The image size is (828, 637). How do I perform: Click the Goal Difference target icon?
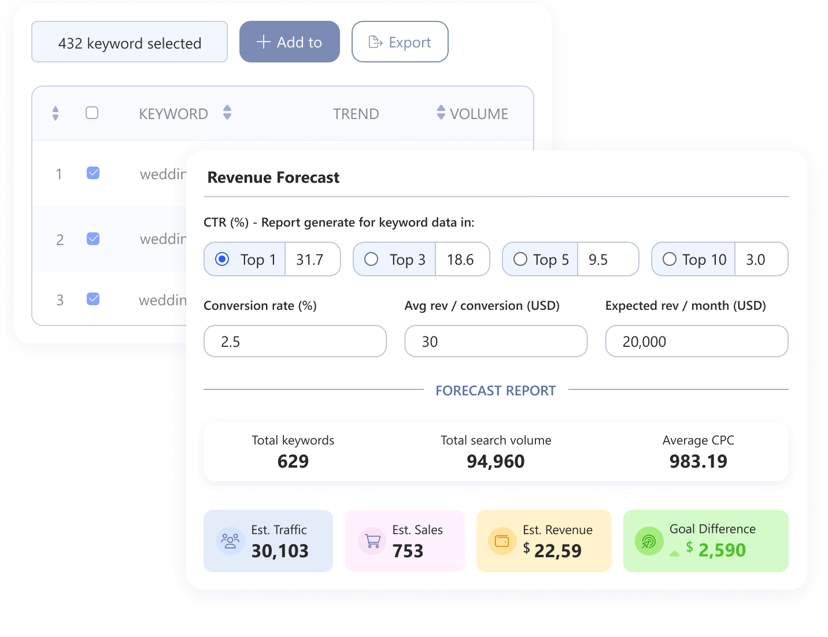click(649, 540)
